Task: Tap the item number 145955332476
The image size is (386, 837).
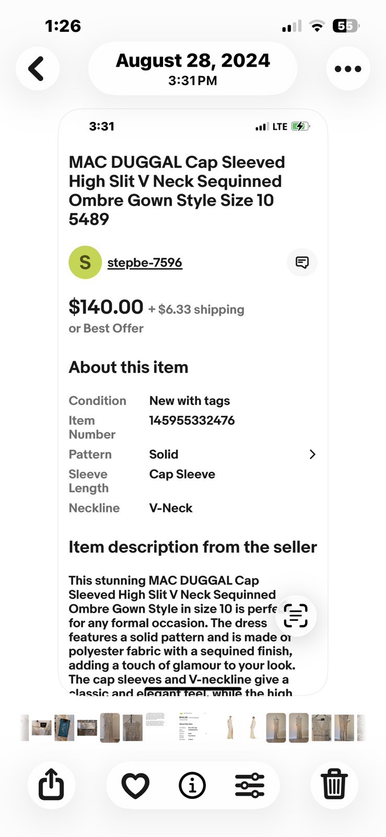Action: (x=192, y=421)
